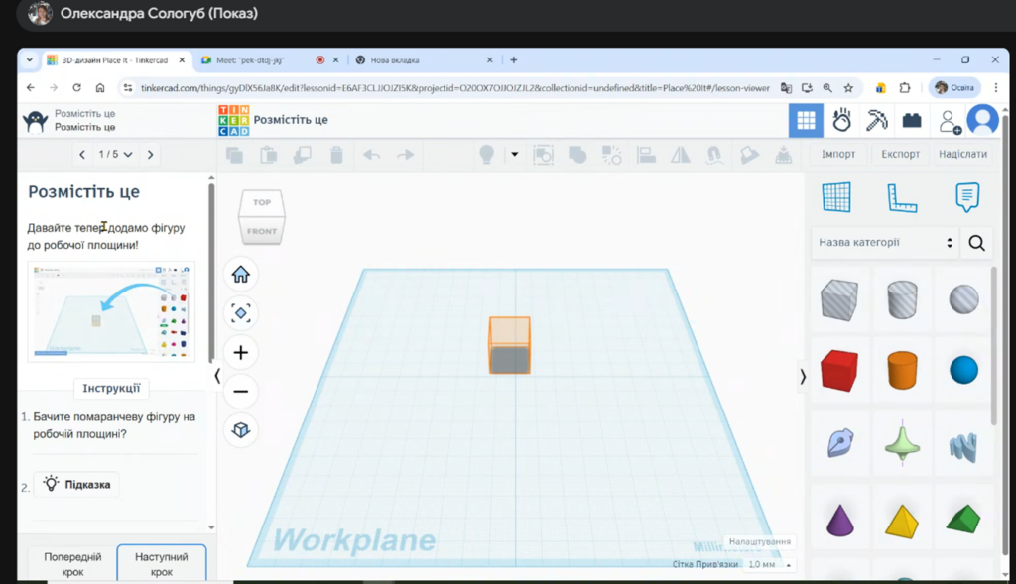Click the Fit all in view icon
This screenshot has height=584, width=1016.
click(x=240, y=313)
